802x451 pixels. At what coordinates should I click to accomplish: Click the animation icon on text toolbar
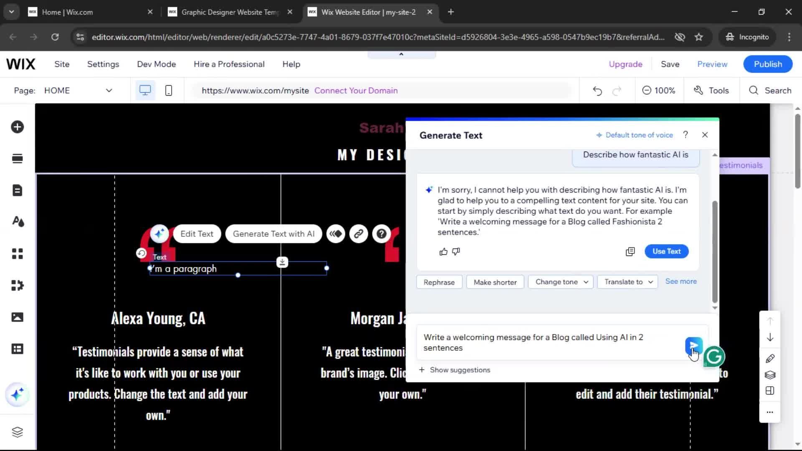[x=336, y=234]
